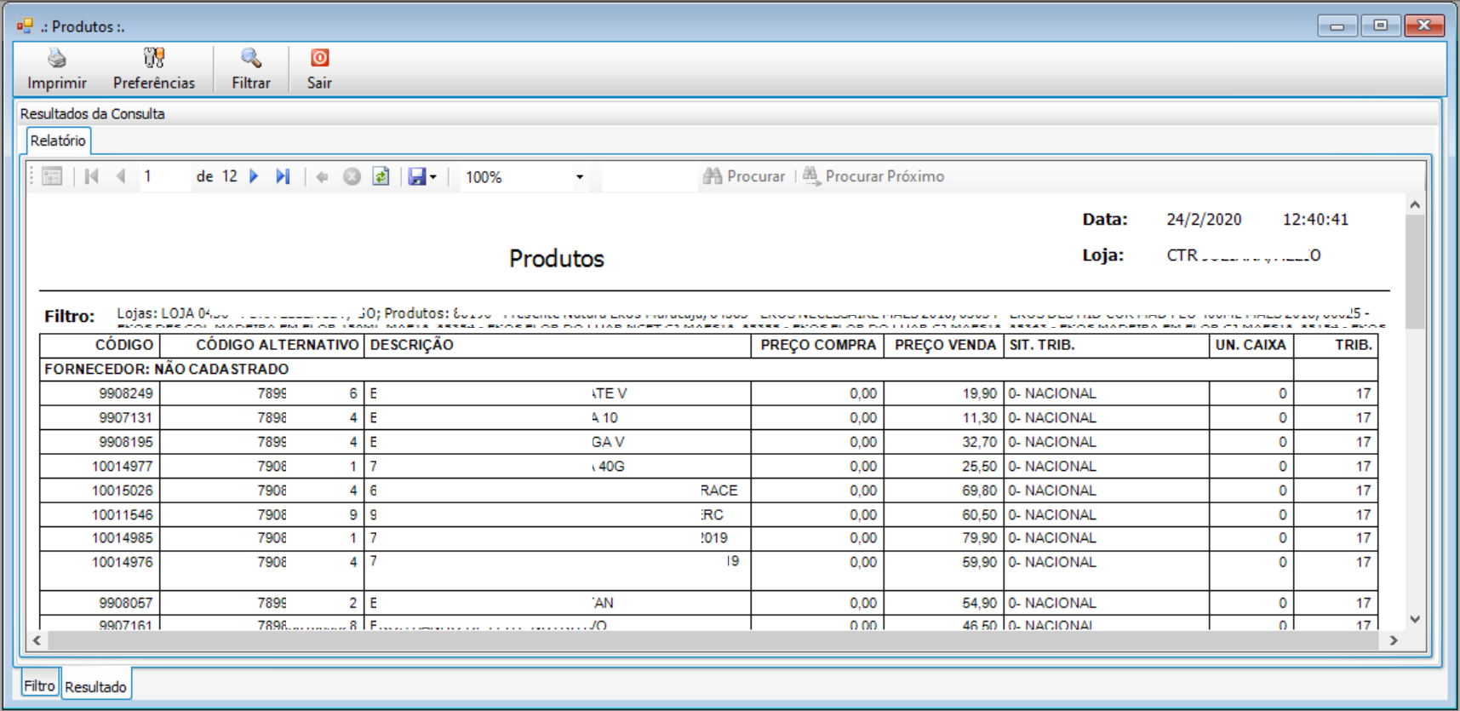
Task: Jump to last report page
Action: click(x=283, y=176)
